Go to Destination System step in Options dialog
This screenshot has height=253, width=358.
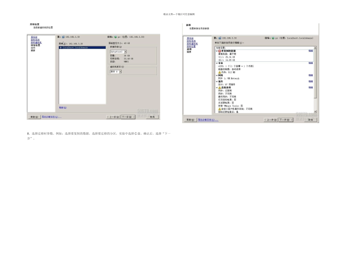click(191, 41)
